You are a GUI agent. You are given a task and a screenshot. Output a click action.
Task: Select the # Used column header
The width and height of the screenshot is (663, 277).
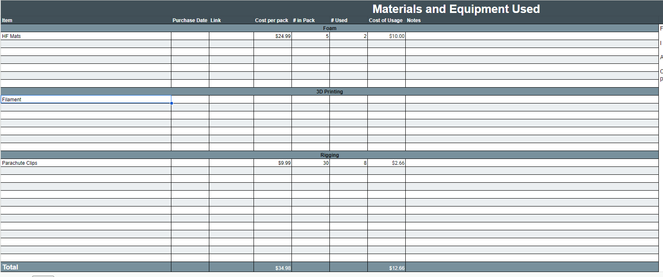(x=339, y=20)
